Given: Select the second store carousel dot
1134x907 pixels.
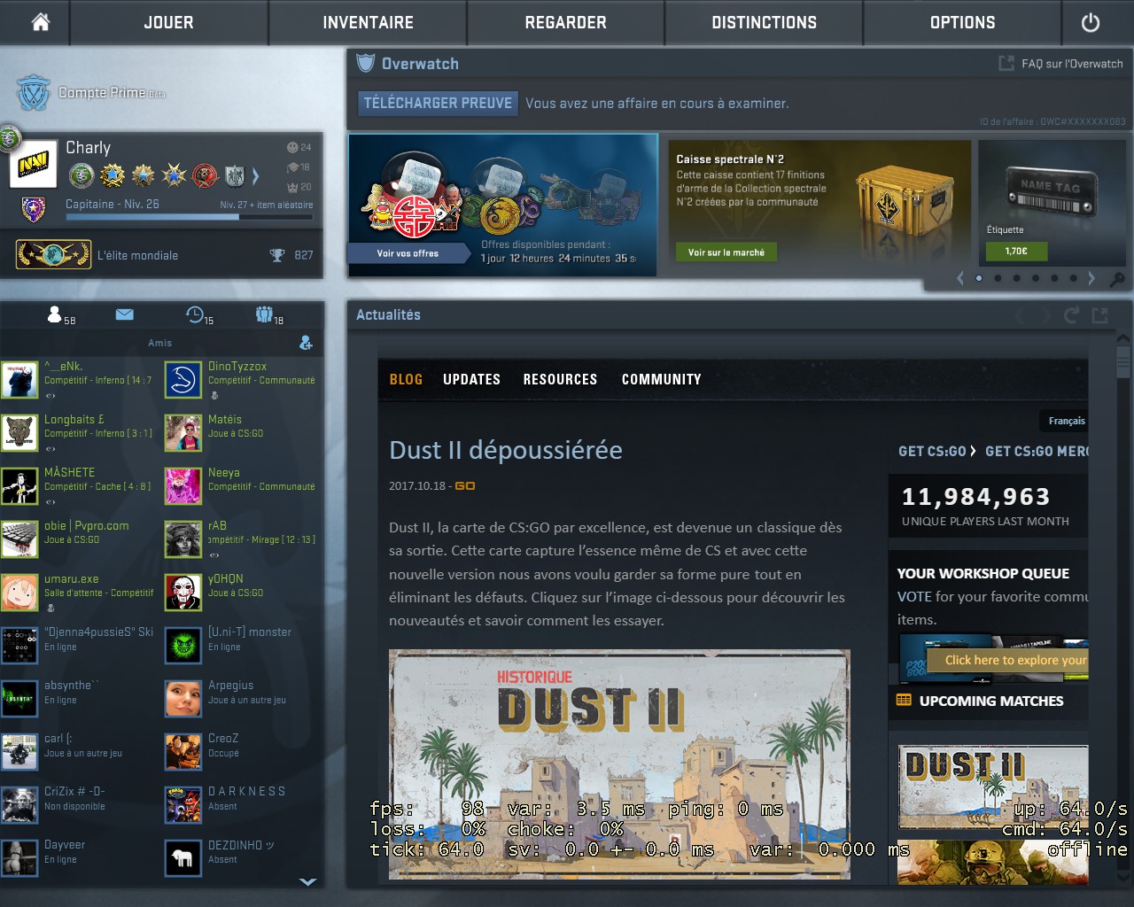Looking at the screenshot, I should tap(998, 278).
